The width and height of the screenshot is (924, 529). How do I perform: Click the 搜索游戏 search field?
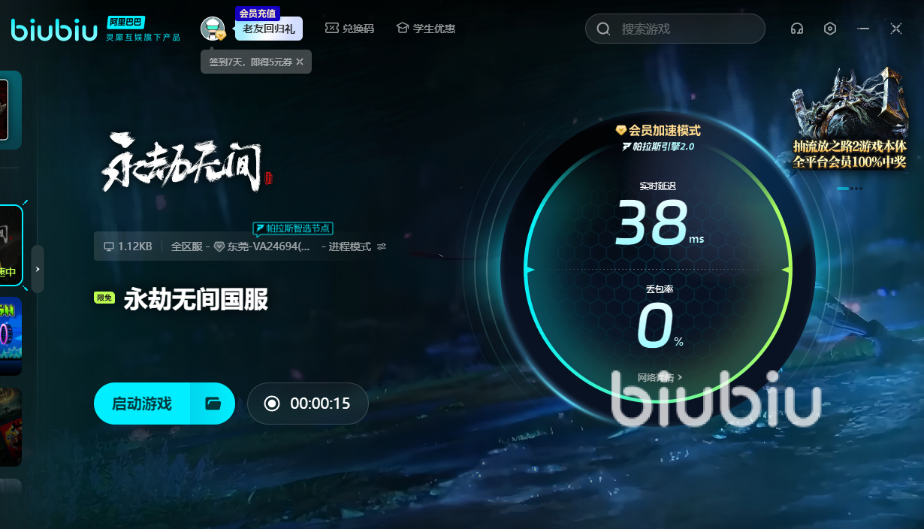click(x=675, y=29)
